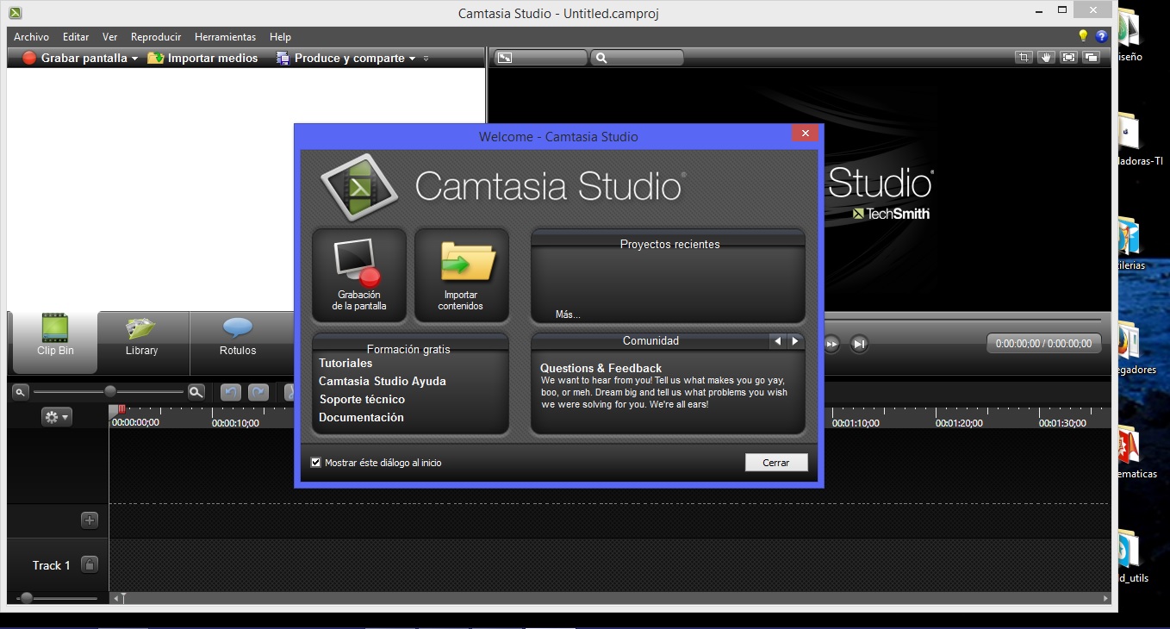Show next Comunidad item with right arrow
Viewport: 1170px width, 629px height.
point(794,341)
